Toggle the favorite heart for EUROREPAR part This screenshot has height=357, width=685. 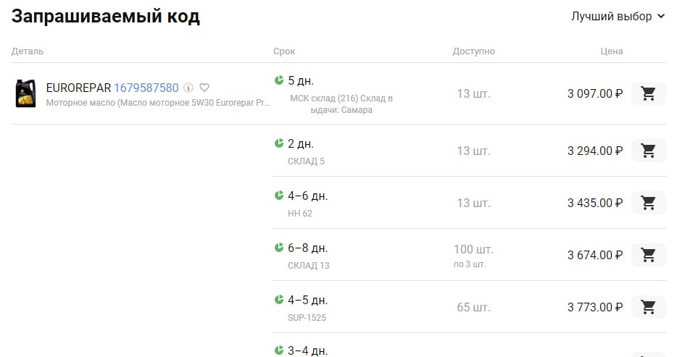click(204, 88)
